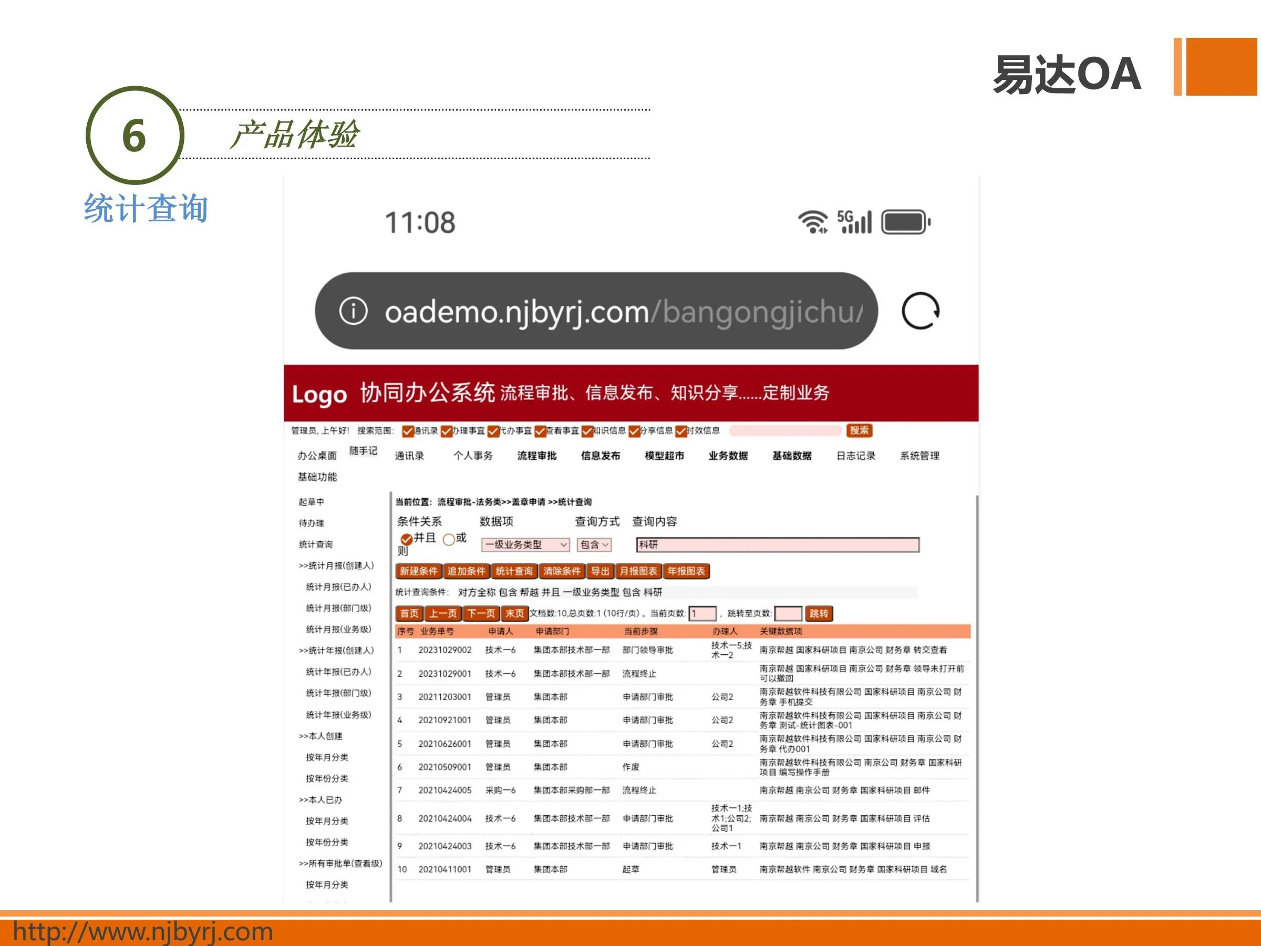This screenshot has width=1261, height=946.
Task: Expand >>统计月报(创建人) in sidebar
Action: (x=336, y=565)
